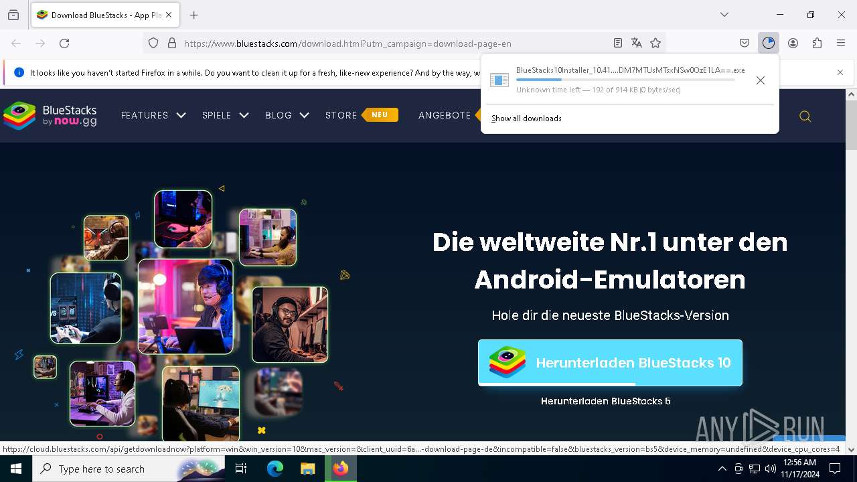Launch Microsoft Edge from taskbar

tap(275, 469)
